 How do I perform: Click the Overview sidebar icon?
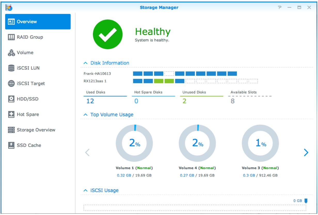(x=12, y=22)
